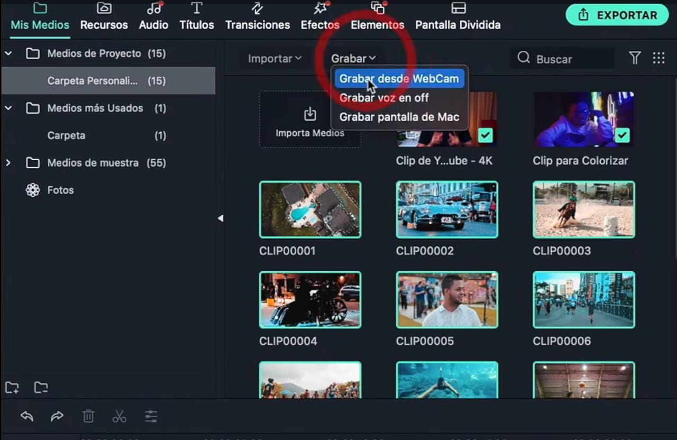Click the Títulos T icon
677x440 pixels.
point(197,8)
